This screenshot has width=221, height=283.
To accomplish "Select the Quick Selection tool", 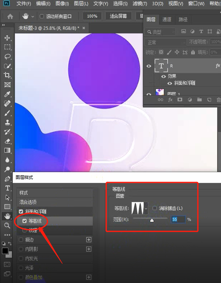I will (x=7, y=66).
